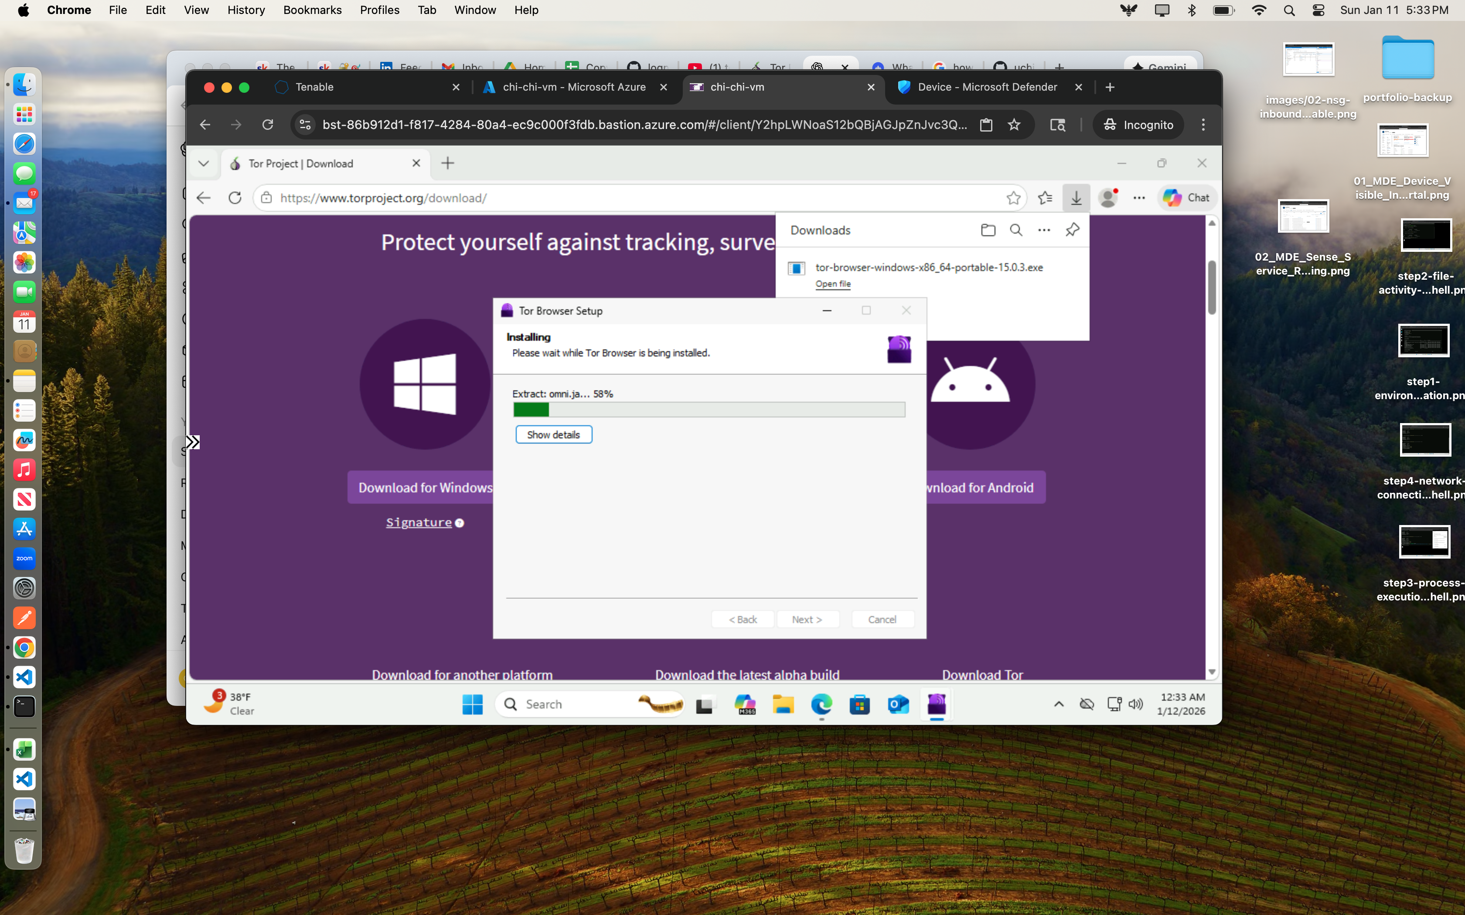This screenshot has width=1465, height=915.
Task: Open the History menu in macOS menu bar
Action: (x=246, y=10)
